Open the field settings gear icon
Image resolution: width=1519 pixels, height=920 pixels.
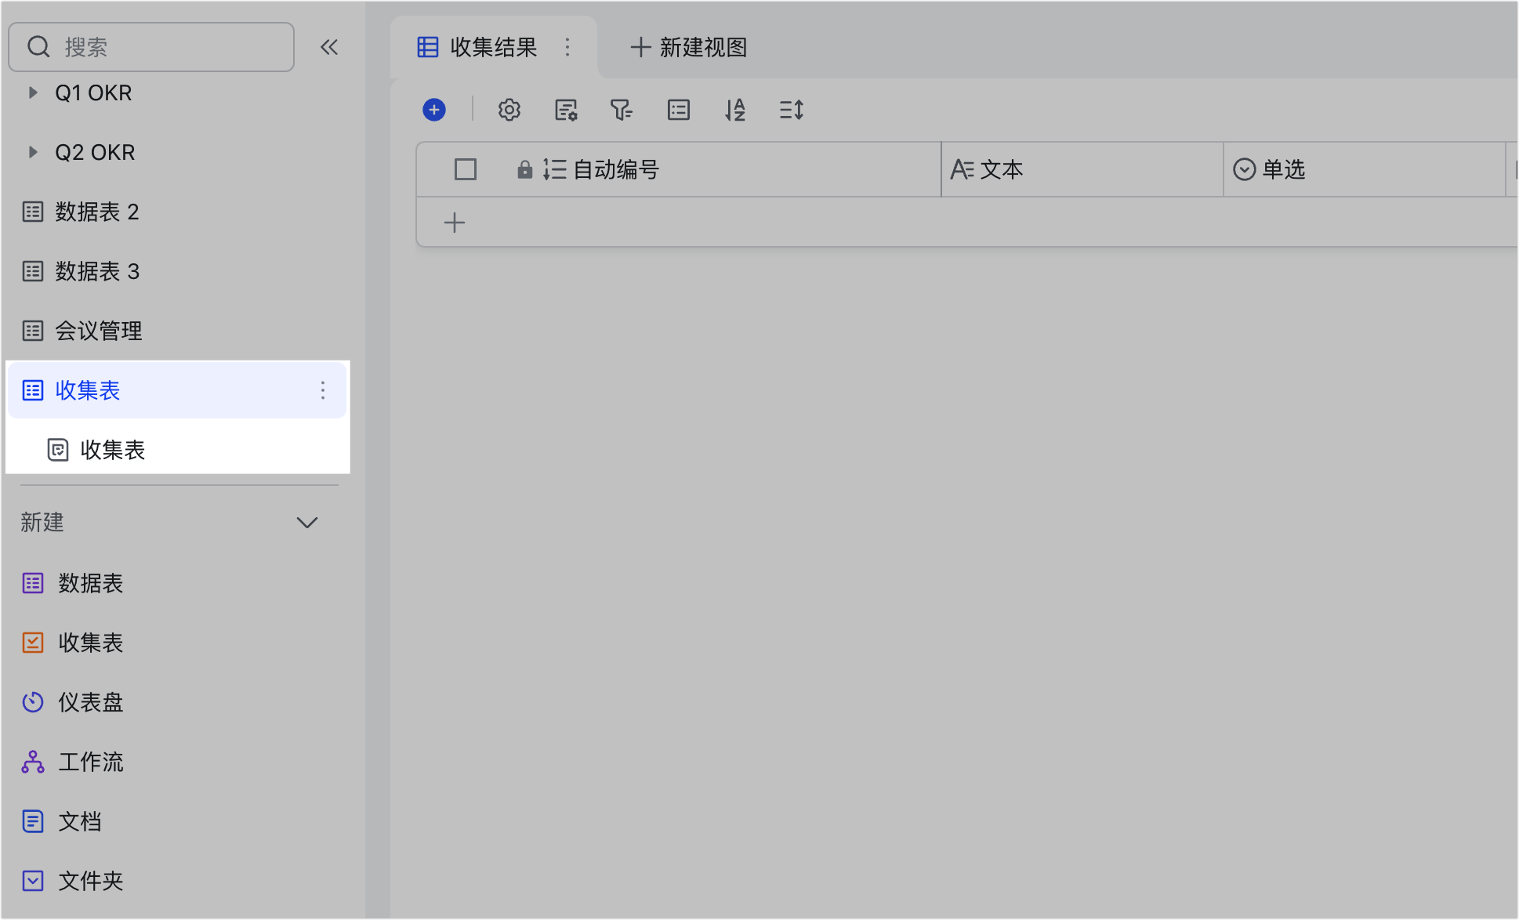[509, 110]
